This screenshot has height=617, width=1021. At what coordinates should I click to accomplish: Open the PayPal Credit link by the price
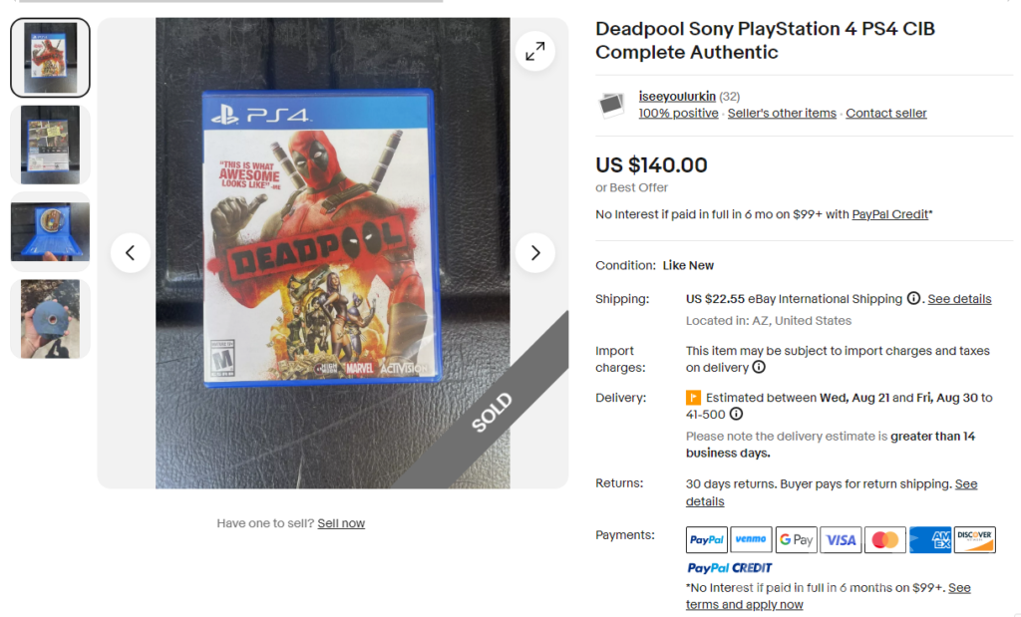[889, 214]
